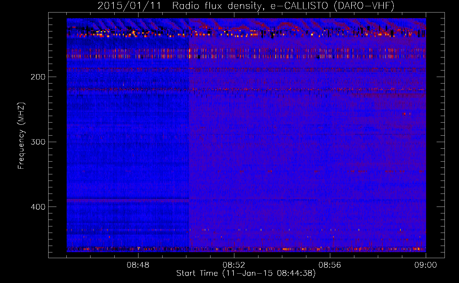Select the "Start Time (11-Jan-15 08:44:38)" axis label
The image size is (459, 283).
246,273
